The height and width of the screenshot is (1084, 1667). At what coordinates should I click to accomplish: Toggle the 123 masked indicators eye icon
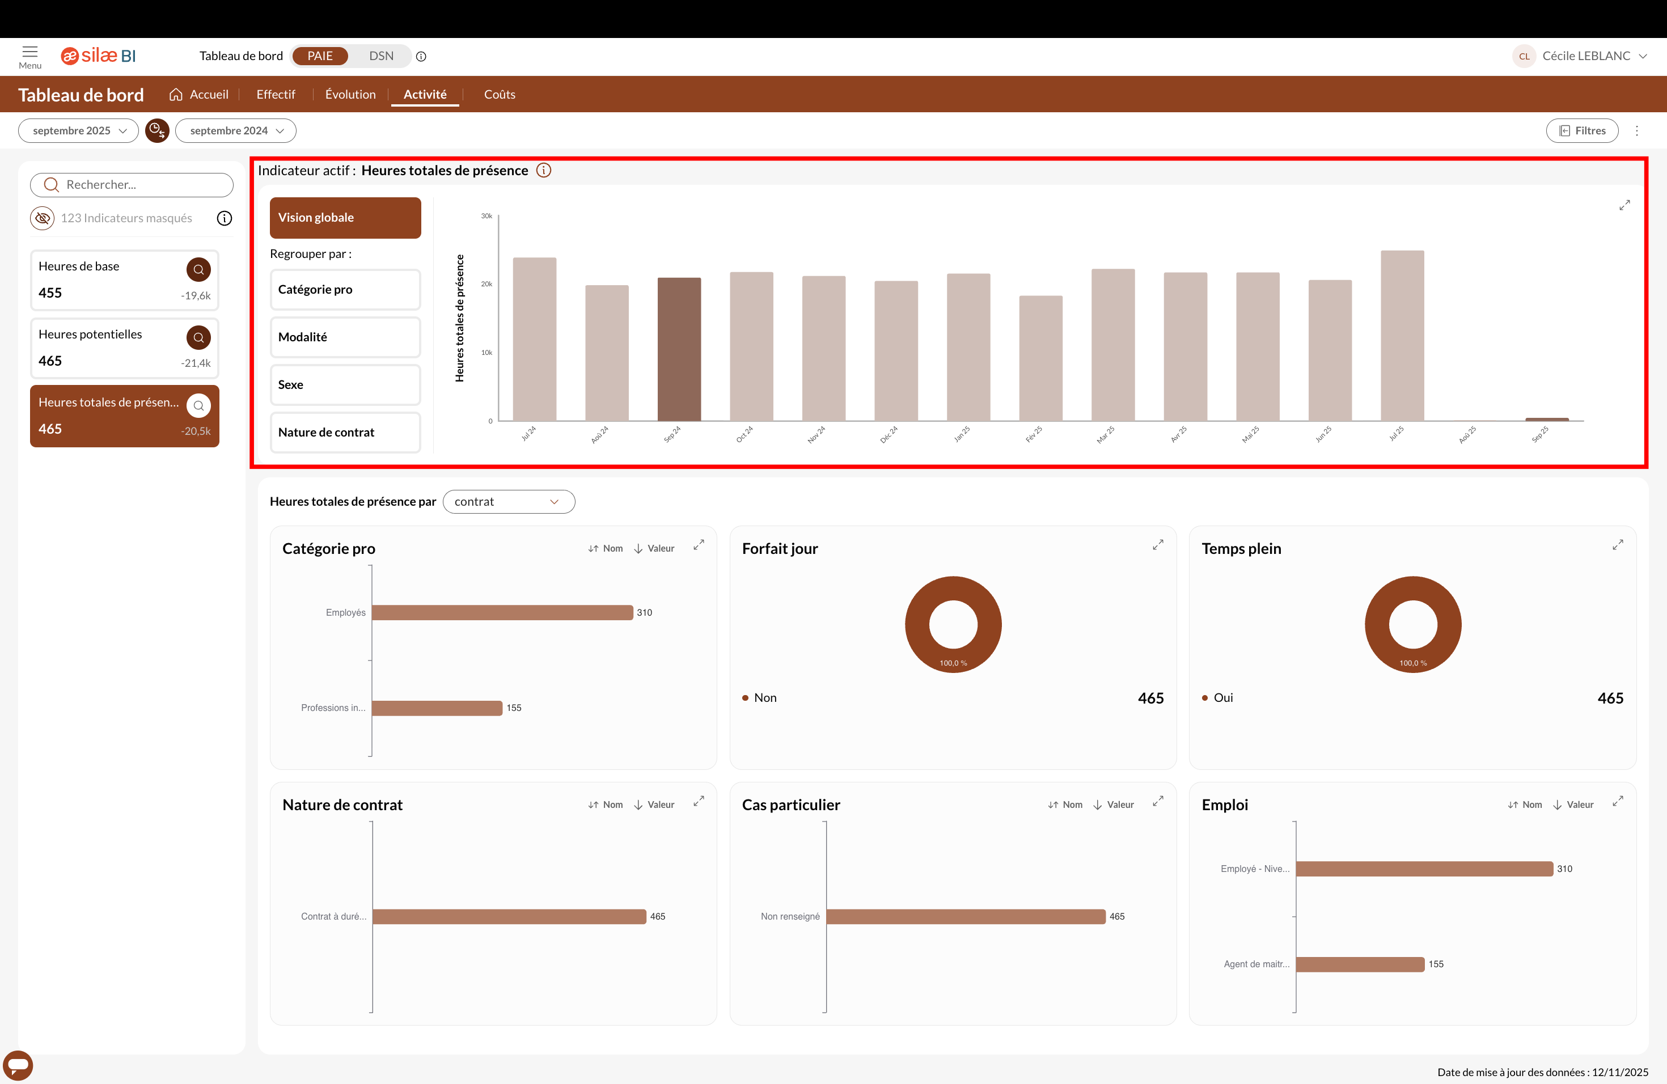[42, 218]
